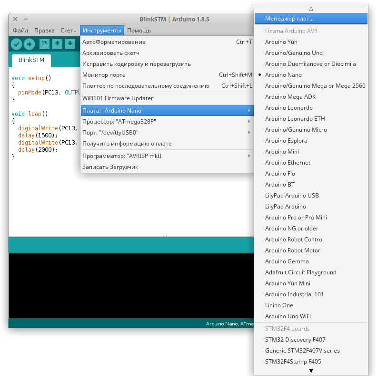Click the New sketch icon

pyautogui.click(x=44, y=44)
